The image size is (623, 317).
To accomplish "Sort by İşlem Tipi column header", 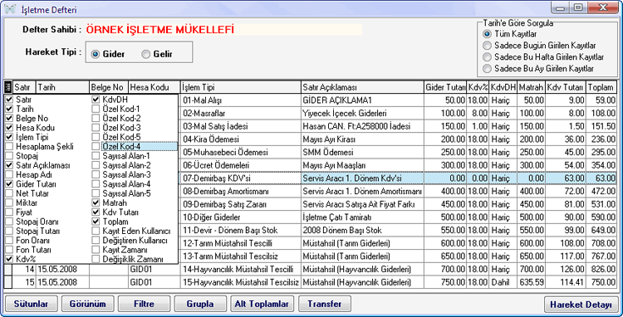I will (x=240, y=87).
